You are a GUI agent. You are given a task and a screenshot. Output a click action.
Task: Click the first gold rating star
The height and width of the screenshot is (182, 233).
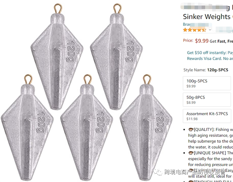pyautogui.click(x=185, y=30)
